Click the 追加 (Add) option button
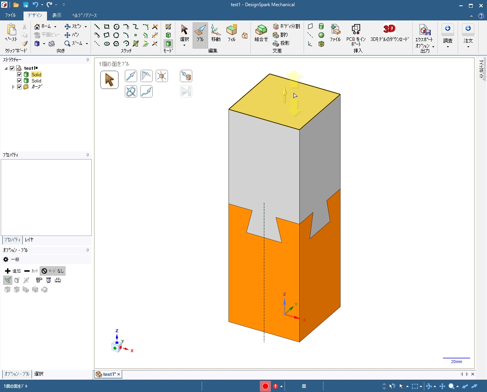The width and height of the screenshot is (487, 392). [x=13, y=271]
